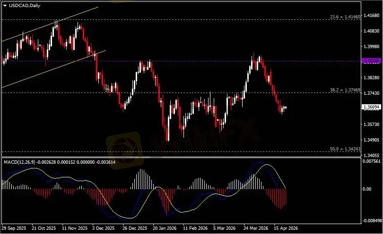Click the 24 Mar 2026 date label
The height and width of the screenshot is (234, 383).
[x=255, y=228]
